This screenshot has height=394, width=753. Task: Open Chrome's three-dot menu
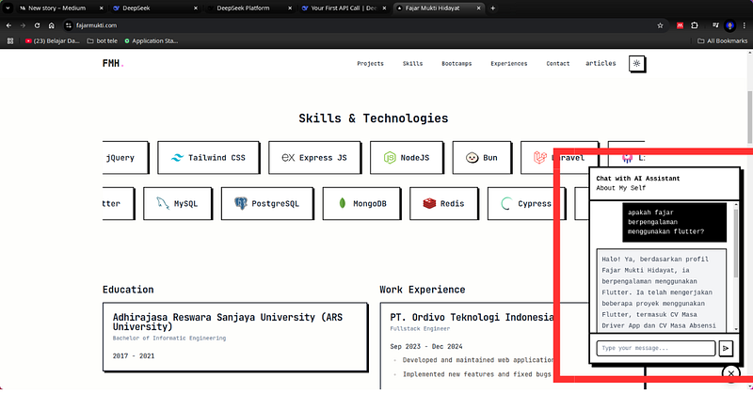point(745,25)
